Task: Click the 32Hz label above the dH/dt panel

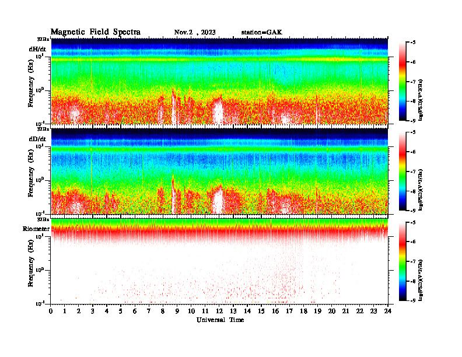Action: 43,39
